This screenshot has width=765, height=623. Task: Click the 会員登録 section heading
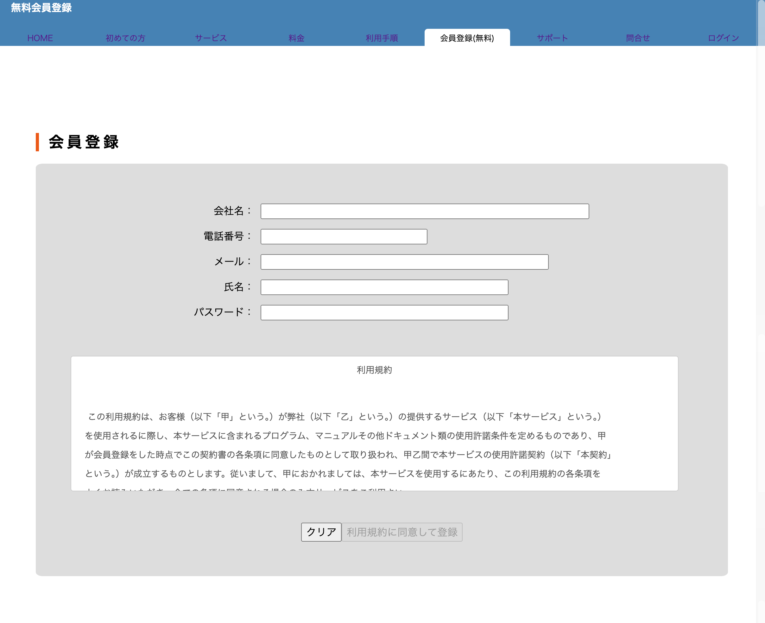83,142
